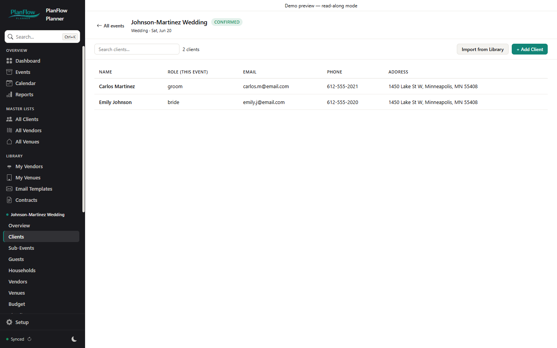Click the sidebar scrollbar
The image size is (557, 348).
pyautogui.click(x=84, y=129)
